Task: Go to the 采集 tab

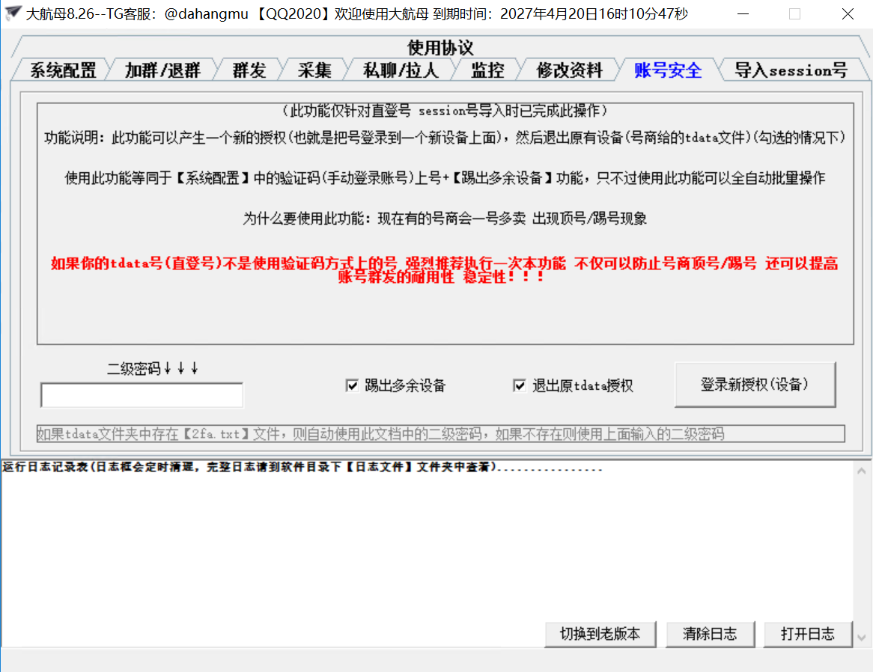Action: (x=314, y=70)
